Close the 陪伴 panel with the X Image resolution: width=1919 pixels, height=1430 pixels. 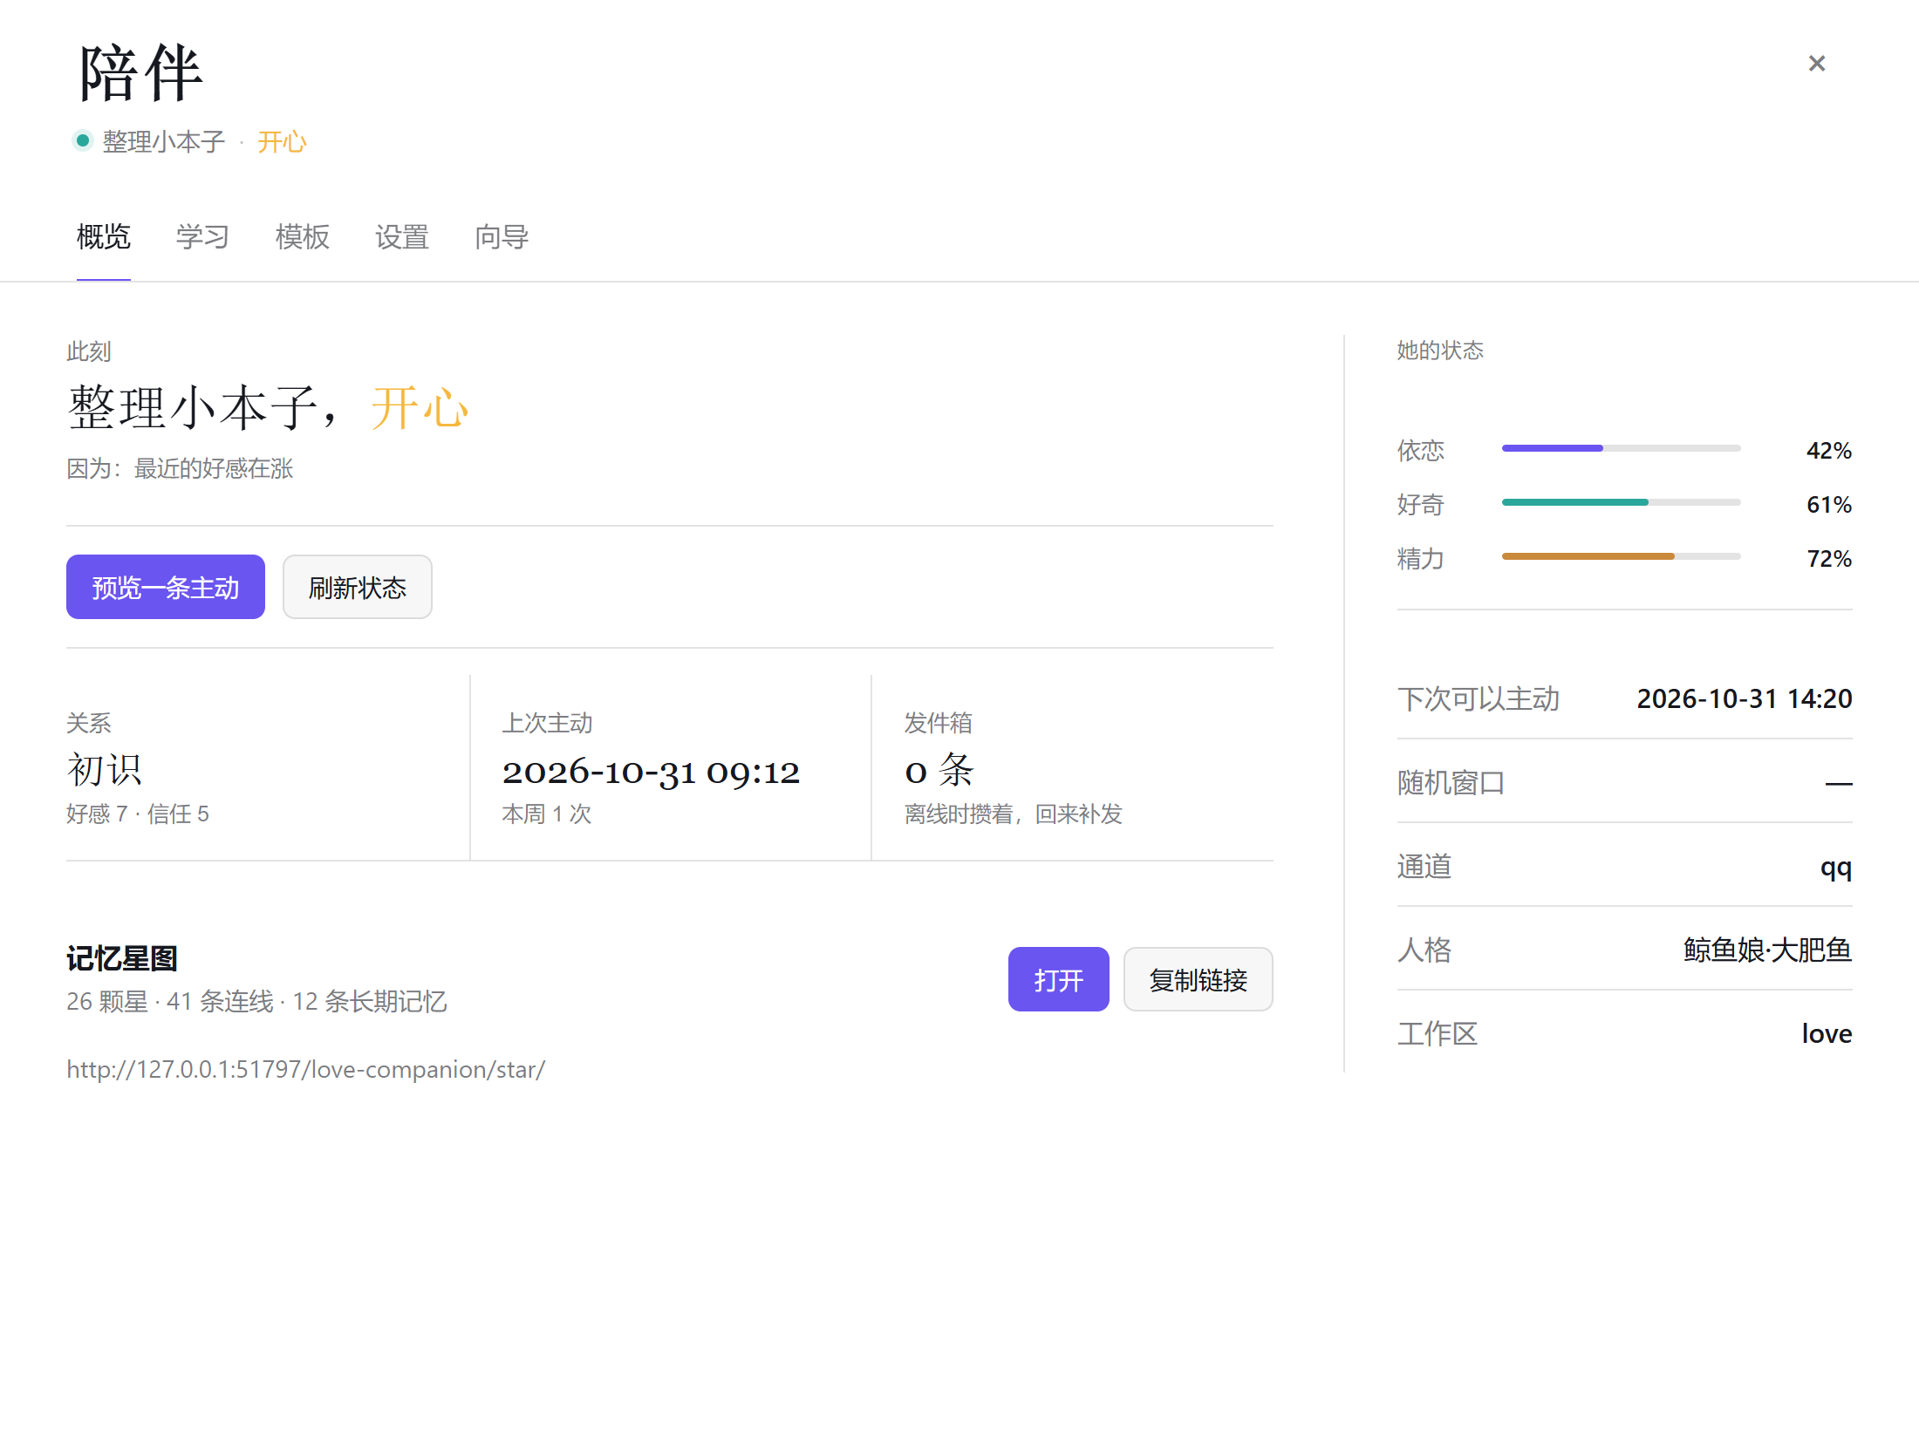click(x=1817, y=64)
